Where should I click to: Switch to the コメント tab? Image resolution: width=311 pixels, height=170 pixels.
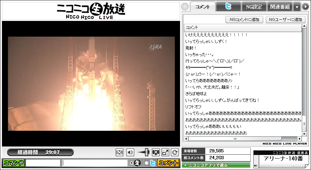203,7
